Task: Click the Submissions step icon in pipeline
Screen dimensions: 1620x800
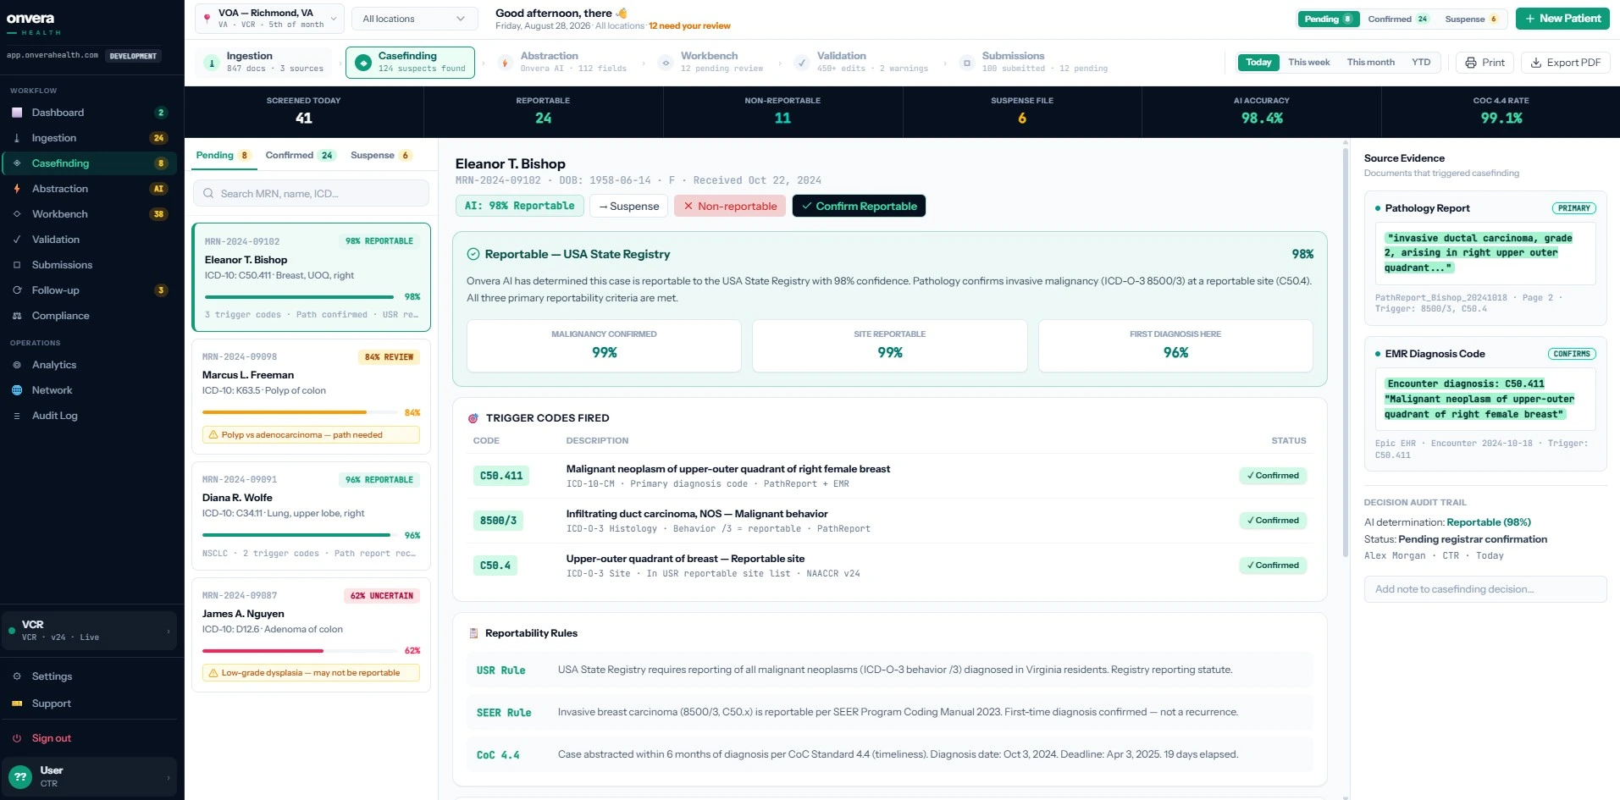Action: pos(966,63)
